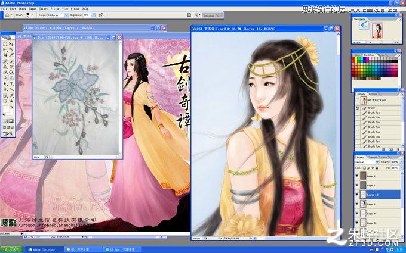Open the Layer menu
The height and width of the screenshot is (253, 406).
click(x=32, y=8)
